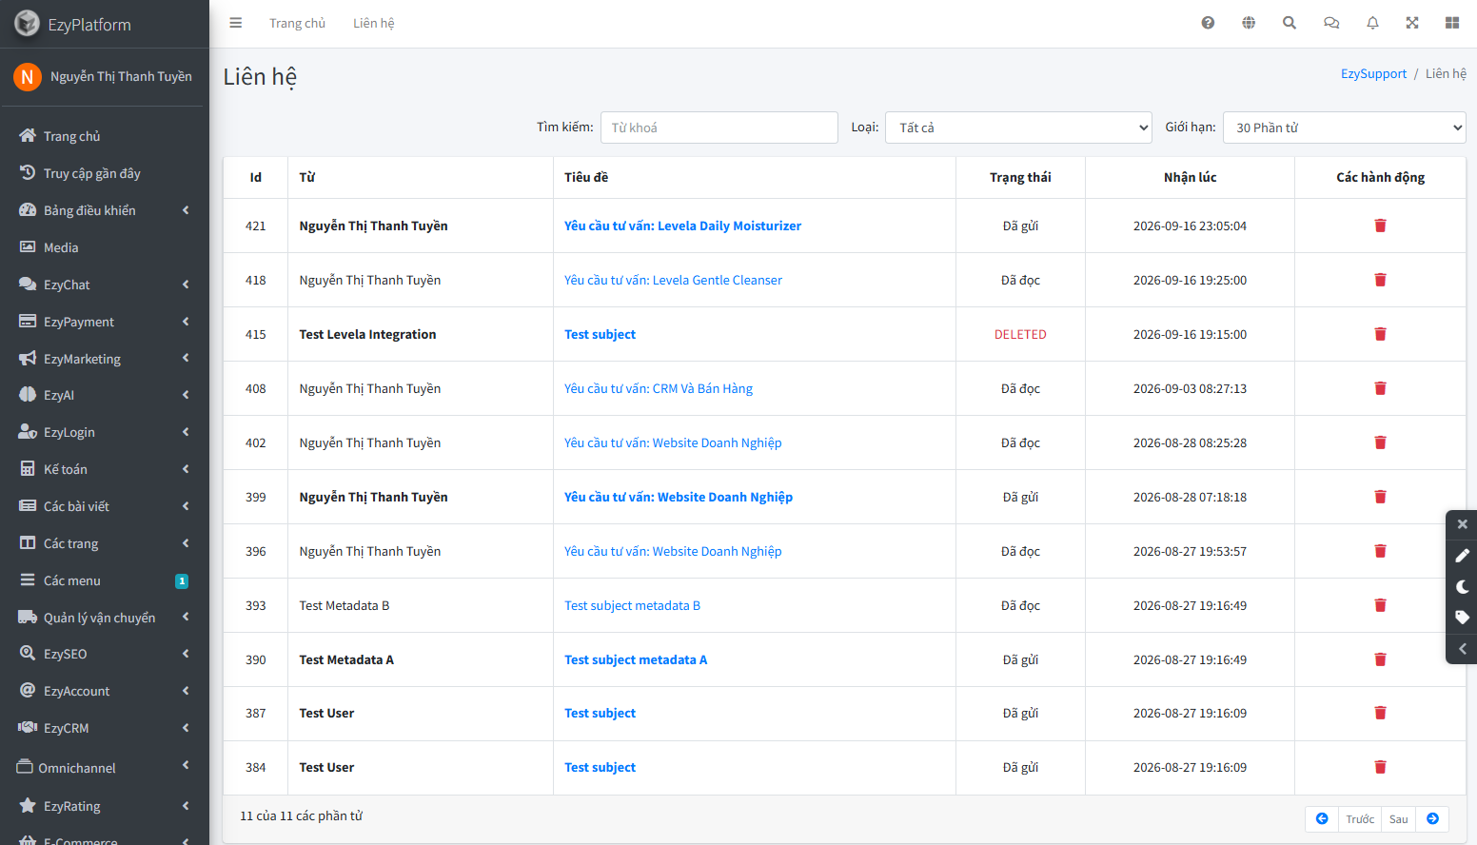Open the language globe icon
The width and height of the screenshot is (1477, 845).
point(1249,23)
